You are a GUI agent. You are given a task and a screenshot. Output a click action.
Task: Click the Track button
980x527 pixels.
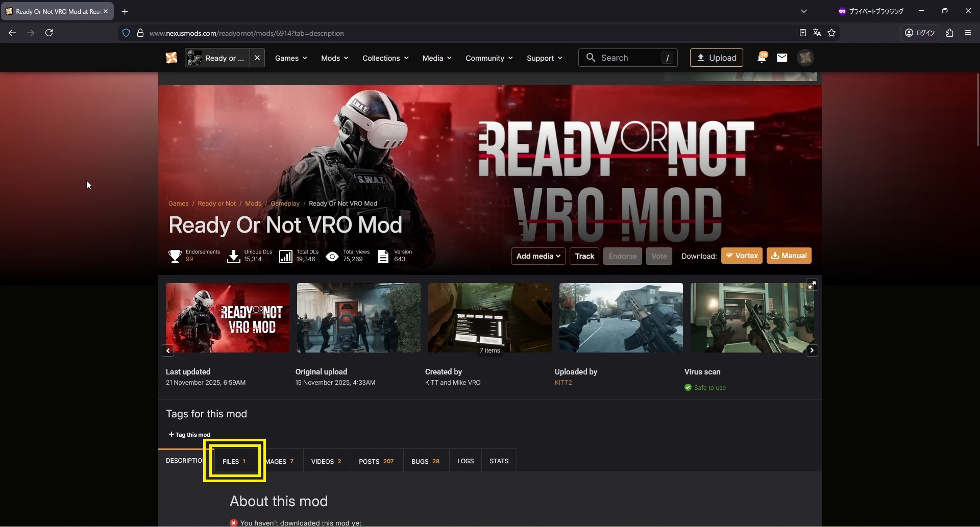[584, 256]
